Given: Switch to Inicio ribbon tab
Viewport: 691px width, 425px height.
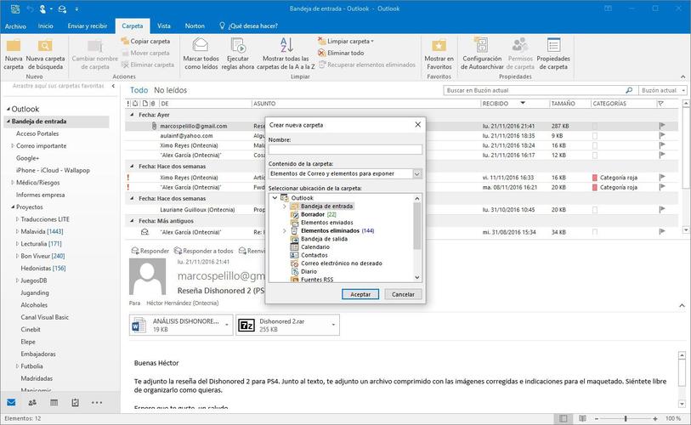Looking at the screenshot, I should (x=45, y=26).
